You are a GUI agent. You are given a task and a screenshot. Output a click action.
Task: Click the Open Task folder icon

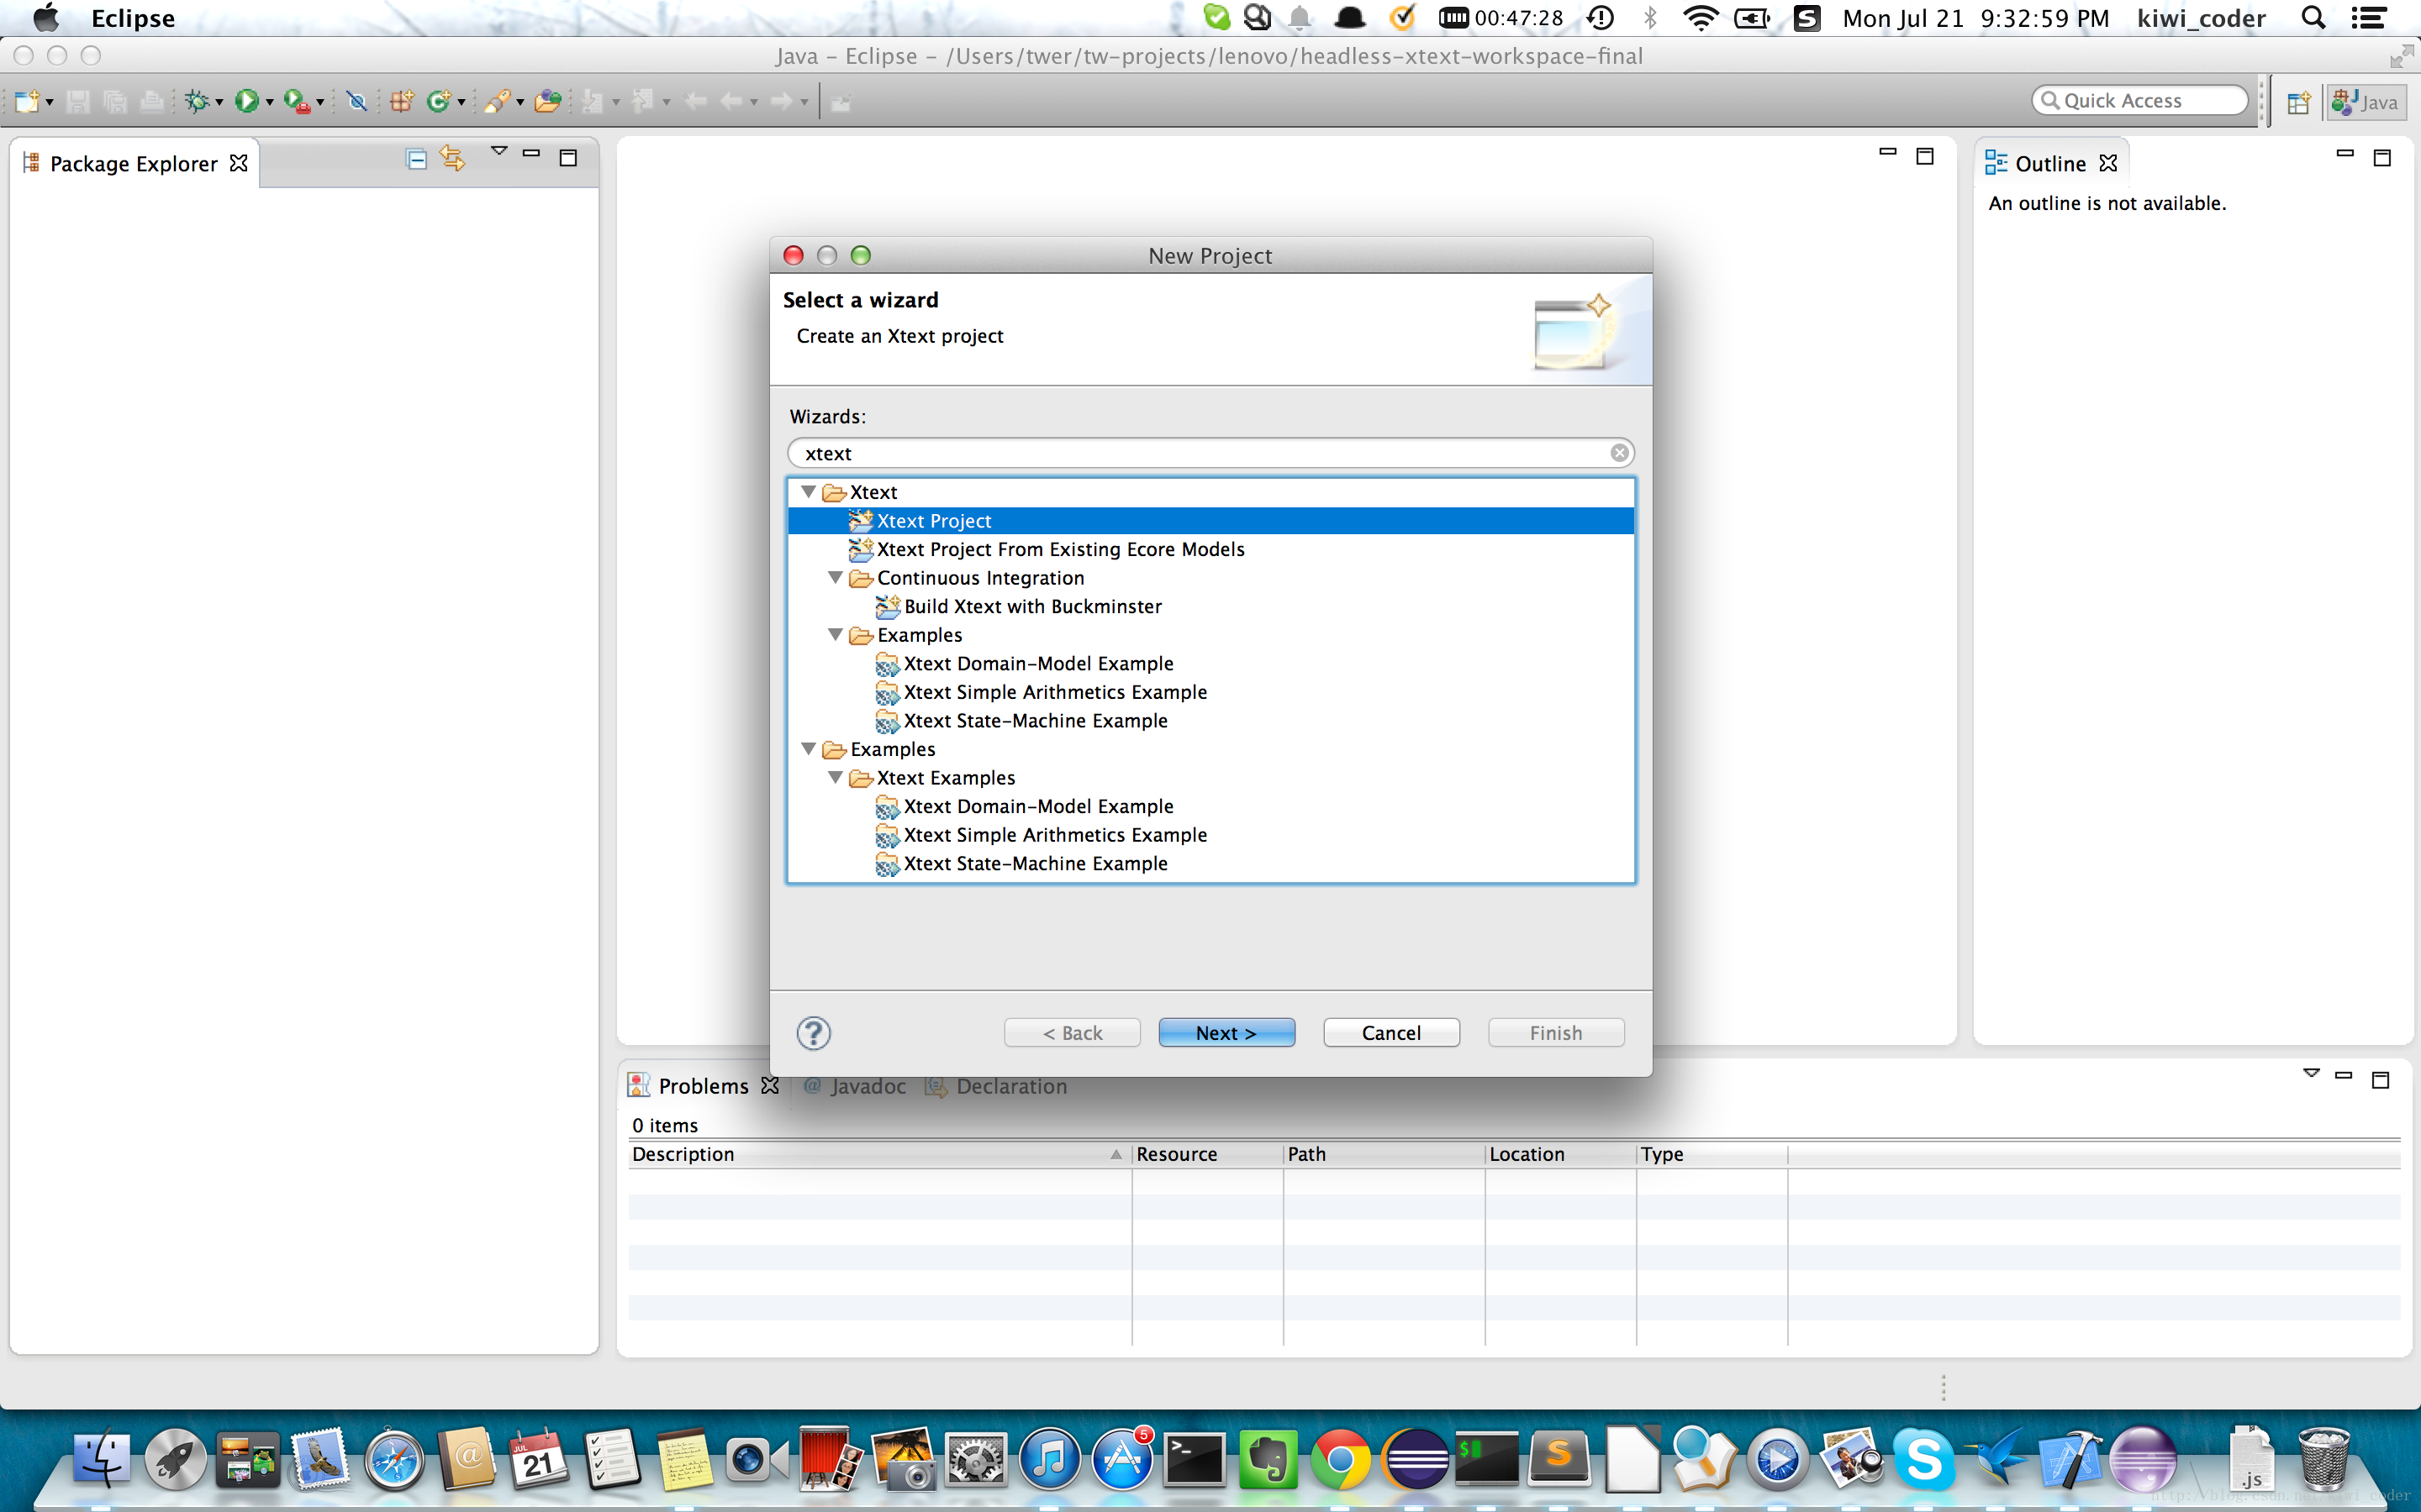547,101
